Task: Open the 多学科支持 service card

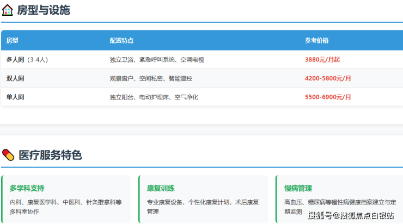Action: (x=66, y=199)
